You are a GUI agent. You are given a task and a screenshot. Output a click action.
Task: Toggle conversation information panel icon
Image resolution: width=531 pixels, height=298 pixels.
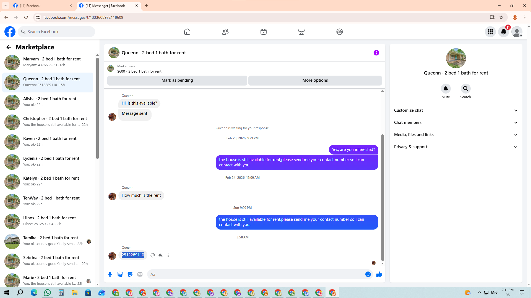pyautogui.click(x=376, y=53)
